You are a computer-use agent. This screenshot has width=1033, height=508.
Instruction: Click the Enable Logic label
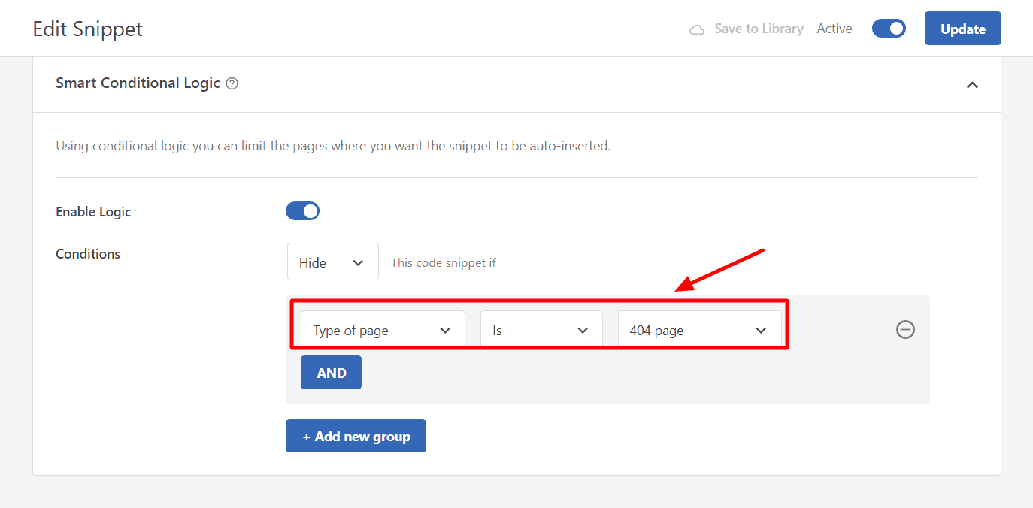pyautogui.click(x=93, y=212)
